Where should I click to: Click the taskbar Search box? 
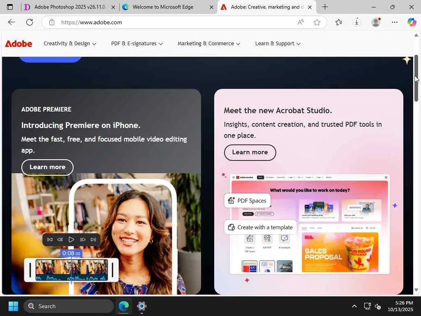click(x=69, y=306)
